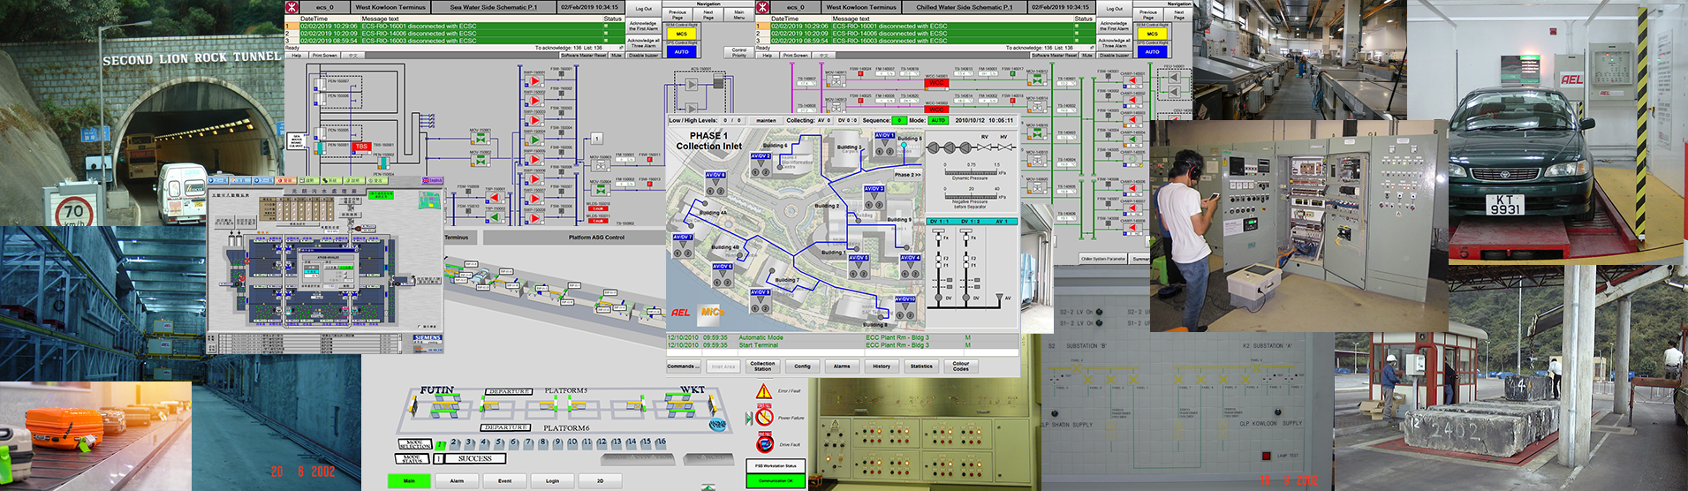Image resolution: width=1688 pixels, height=491 pixels.
Task: Click the green arrow beside Power Failure icon
Action: [x=749, y=418]
